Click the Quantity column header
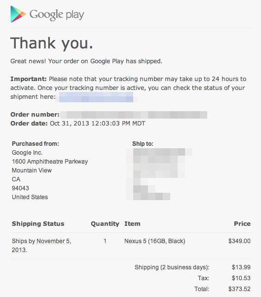261x297 pixels. (105, 224)
